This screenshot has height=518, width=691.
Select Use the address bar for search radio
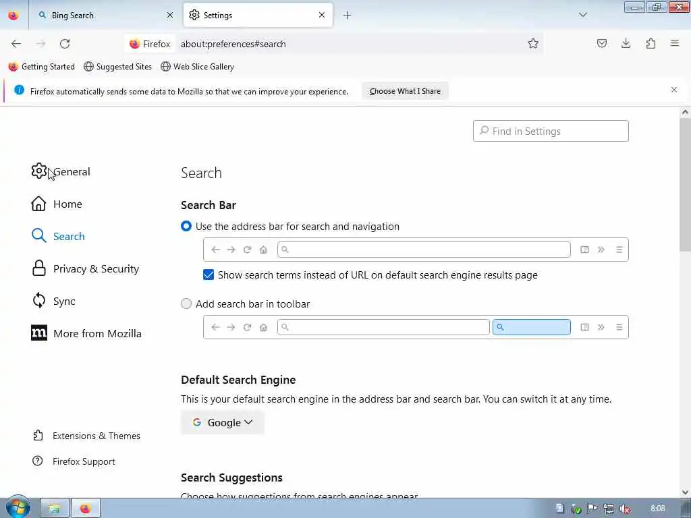tap(186, 227)
